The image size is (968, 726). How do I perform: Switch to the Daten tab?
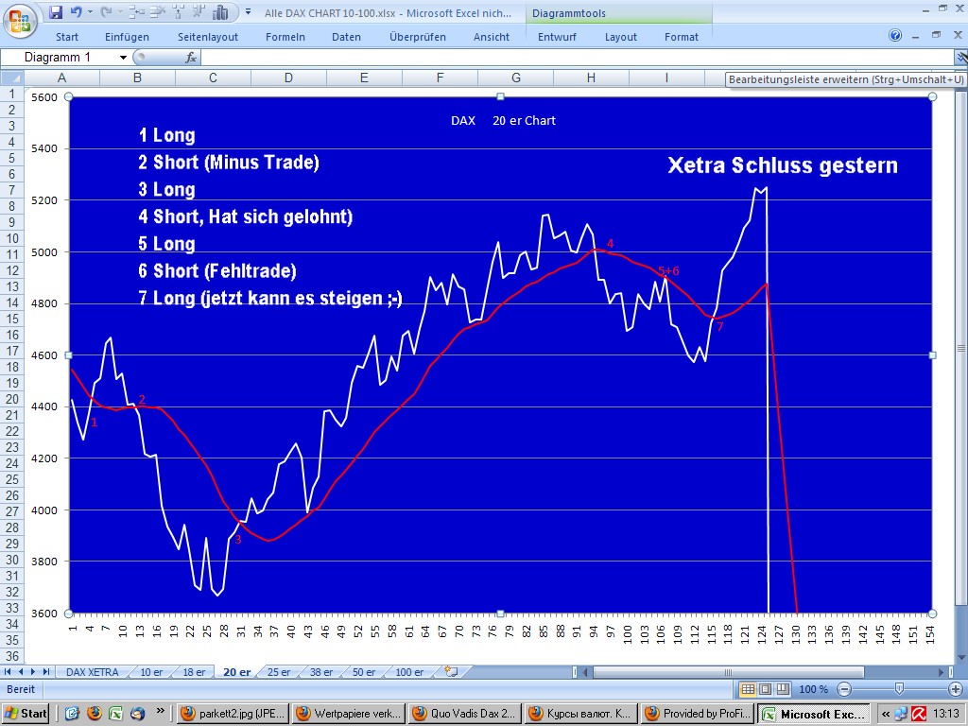click(x=346, y=37)
